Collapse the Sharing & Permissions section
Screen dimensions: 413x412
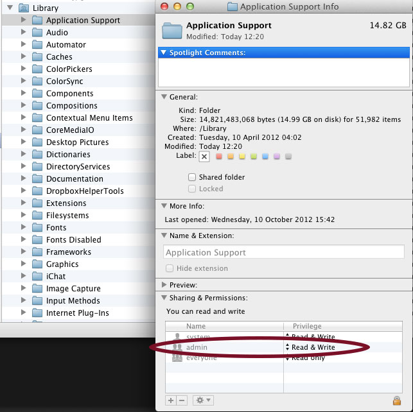point(164,298)
